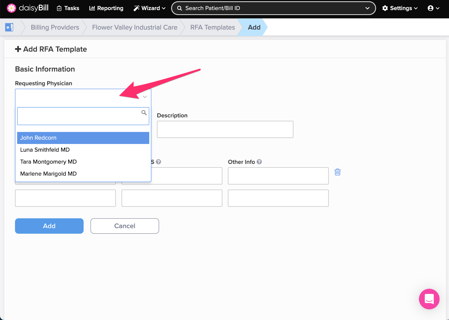
Task: Click the home breadcrumb icon
Action: [9, 27]
